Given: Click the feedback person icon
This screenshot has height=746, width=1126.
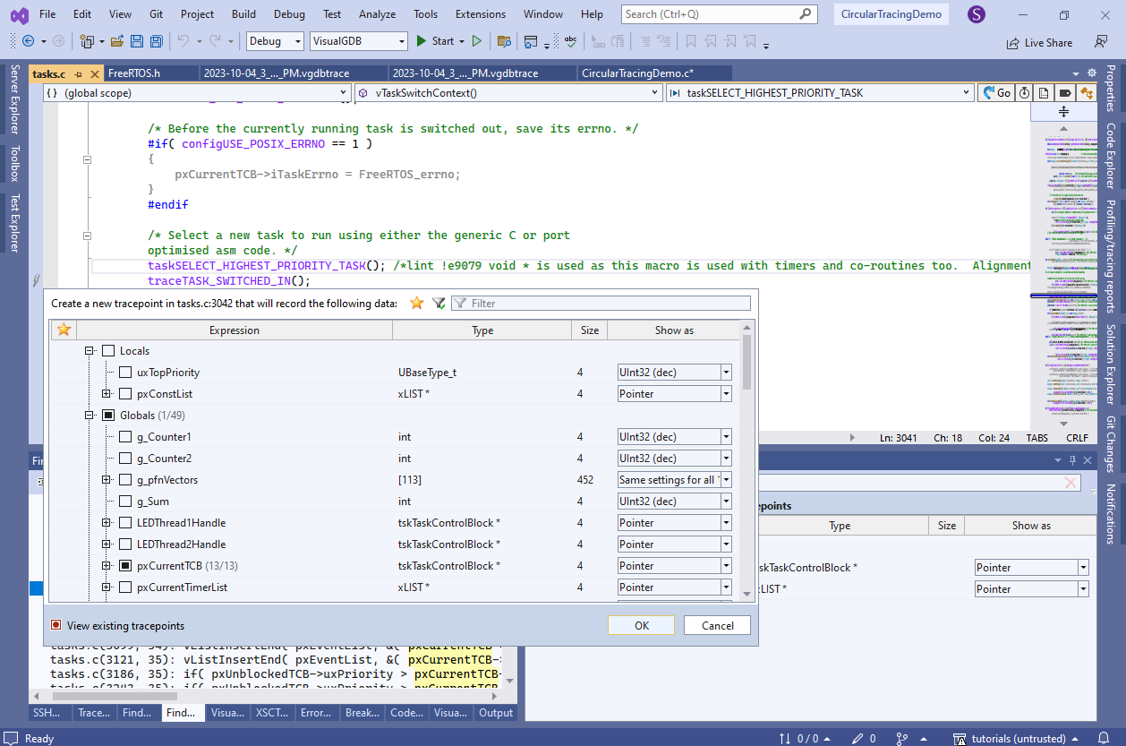Looking at the screenshot, I should (1101, 42).
